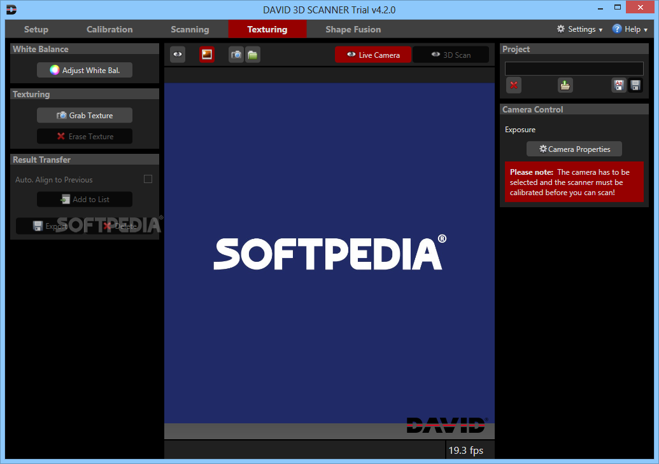The width and height of the screenshot is (659, 464).
Task: Select the Texturing tab
Action: coord(267,29)
